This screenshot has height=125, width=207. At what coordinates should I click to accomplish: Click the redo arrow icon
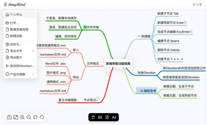42,117
